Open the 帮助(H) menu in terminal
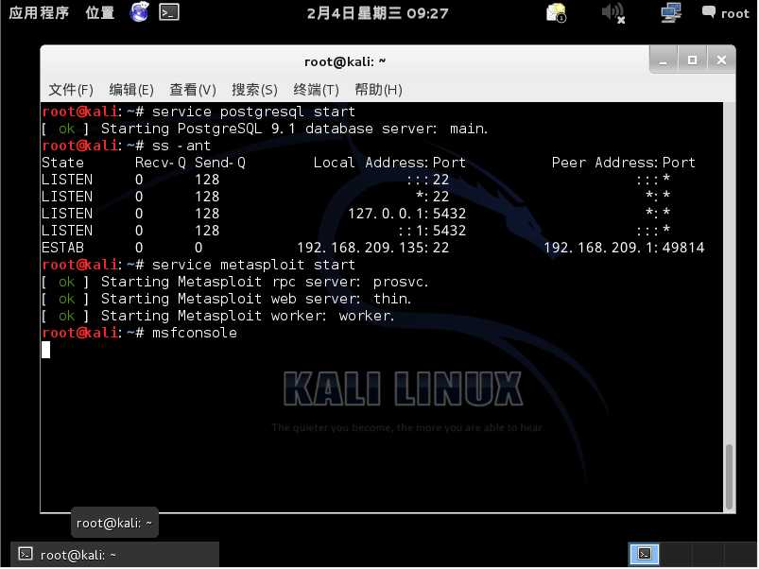This screenshot has height=569, width=759. tap(378, 90)
